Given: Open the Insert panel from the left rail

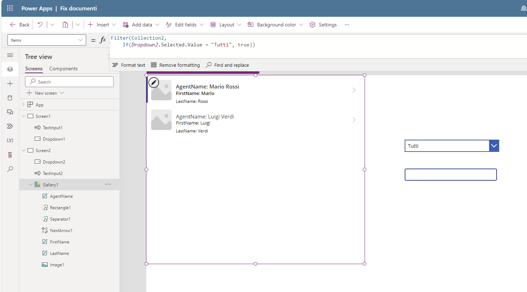Looking at the screenshot, I should pyautogui.click(x=10, y=83).
